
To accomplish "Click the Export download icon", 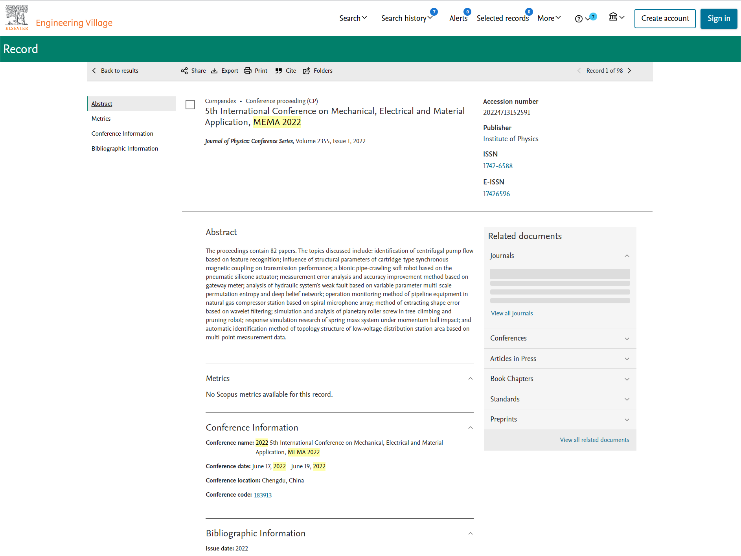I will coord(214,71).
